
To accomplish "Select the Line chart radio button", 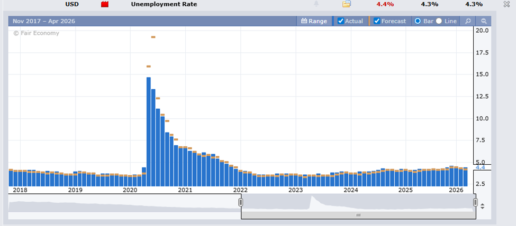I will [439, 21].
